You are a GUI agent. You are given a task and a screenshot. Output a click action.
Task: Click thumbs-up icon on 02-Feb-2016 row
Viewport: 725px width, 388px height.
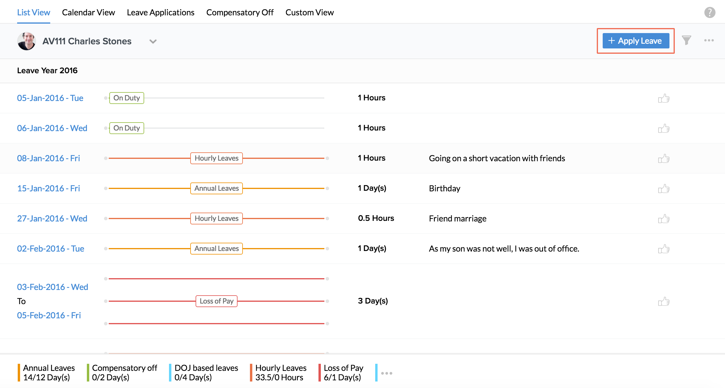tap(664, 249)
